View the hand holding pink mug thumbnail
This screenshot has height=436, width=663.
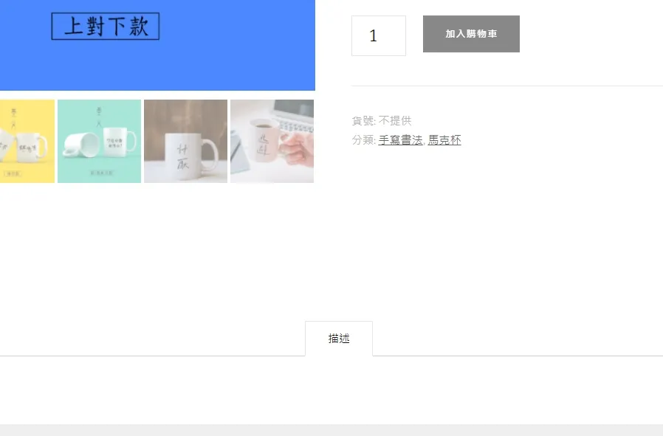tap(272, 141)
